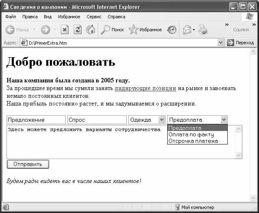
Task: Click the Internet Explorer title bar icon
Action: pyautogui.click(x=5, y=6)
